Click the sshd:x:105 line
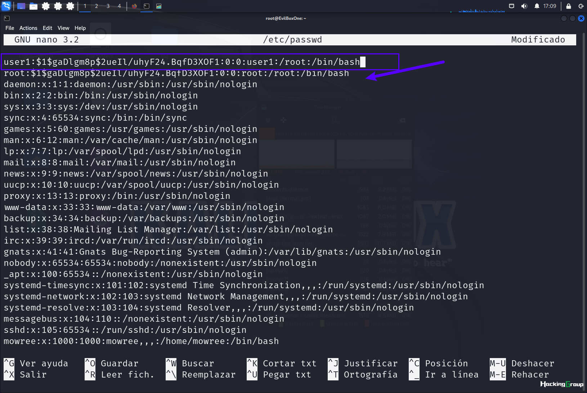Screen dimensions: 587x393 click(125, 330)
